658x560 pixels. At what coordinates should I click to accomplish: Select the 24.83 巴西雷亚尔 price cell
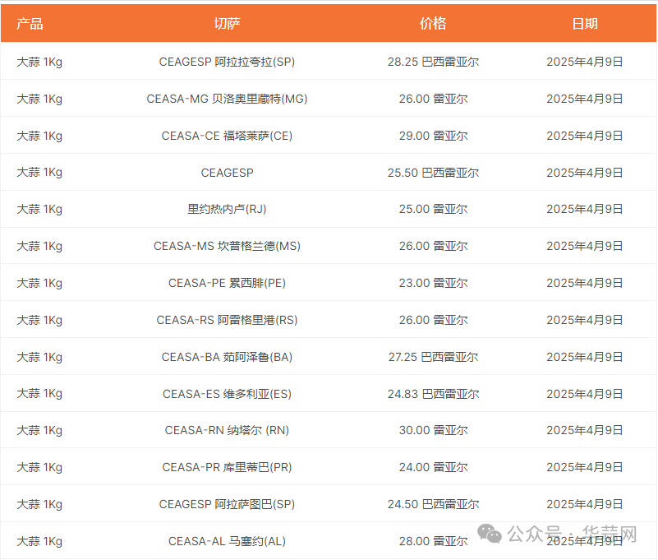(433, 394)
